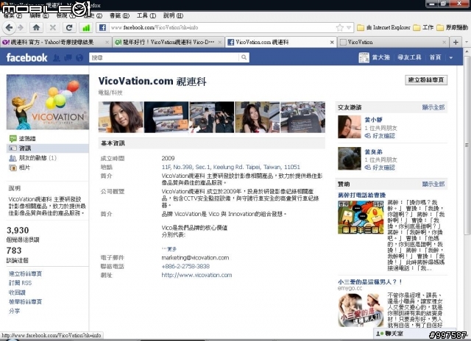The image size is (471, 341).
Task: Switch to the blank VicoVation tab
Action: (392, 43)
